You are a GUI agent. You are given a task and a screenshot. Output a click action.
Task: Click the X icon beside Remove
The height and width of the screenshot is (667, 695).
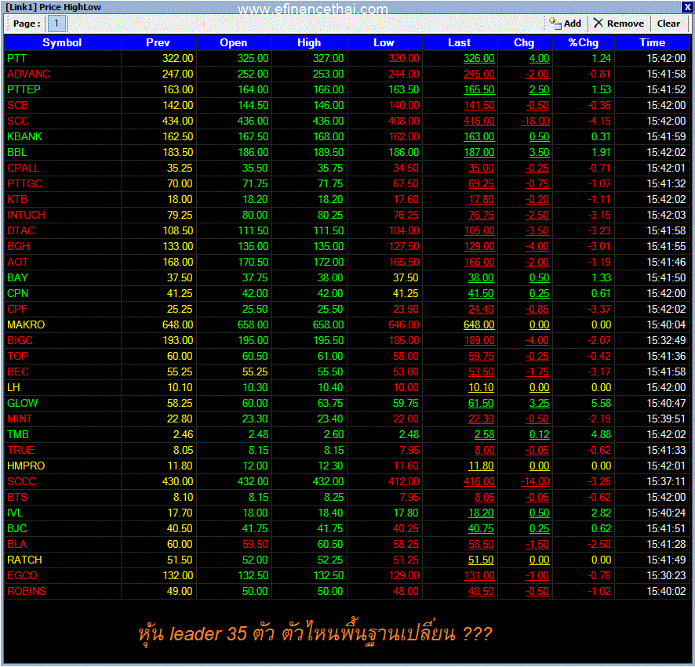pyautogui.click(x=598, y=23)
